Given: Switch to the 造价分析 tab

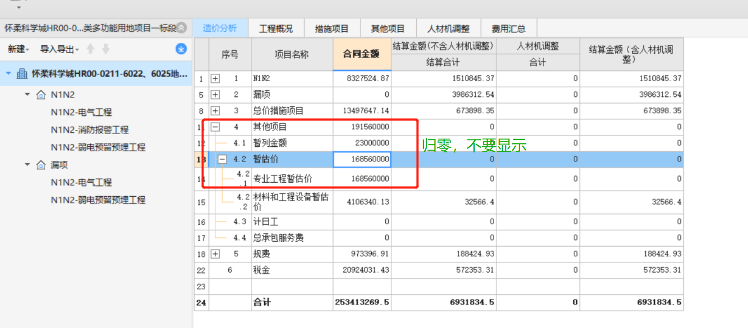Looking at the screenshot, I should click(x=220, y=28).
